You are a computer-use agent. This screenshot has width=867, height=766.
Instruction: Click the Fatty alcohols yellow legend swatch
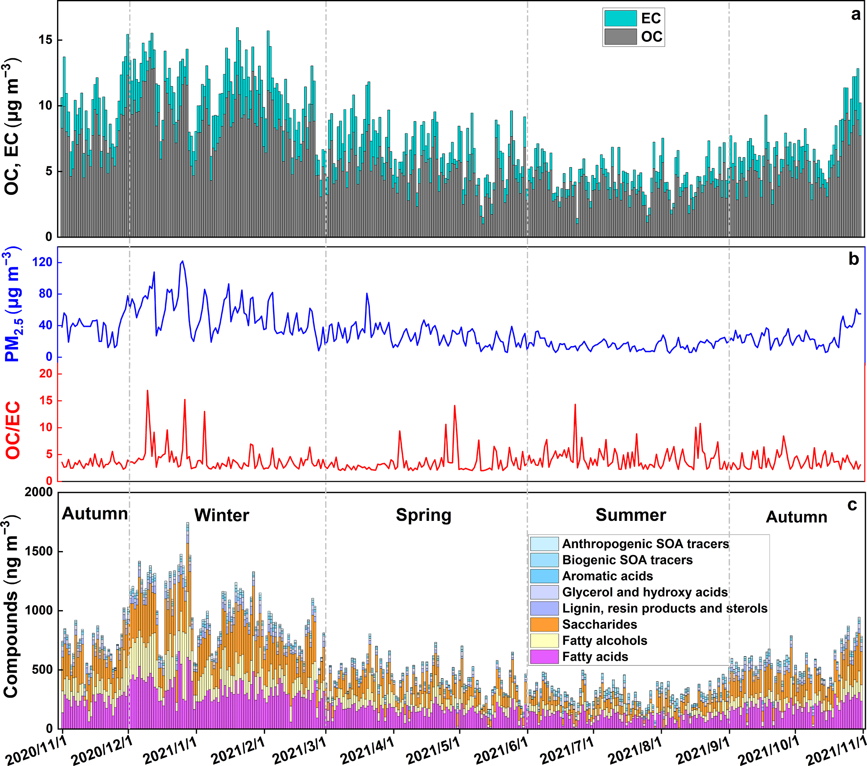pyautogui.click(x=544, y=641)
